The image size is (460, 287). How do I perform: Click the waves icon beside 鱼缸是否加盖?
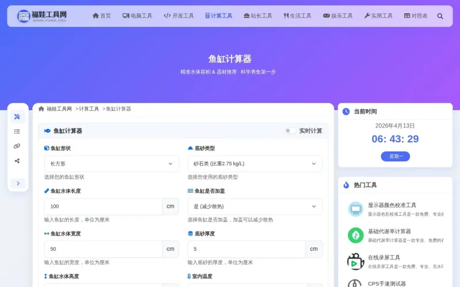(190, 191)
